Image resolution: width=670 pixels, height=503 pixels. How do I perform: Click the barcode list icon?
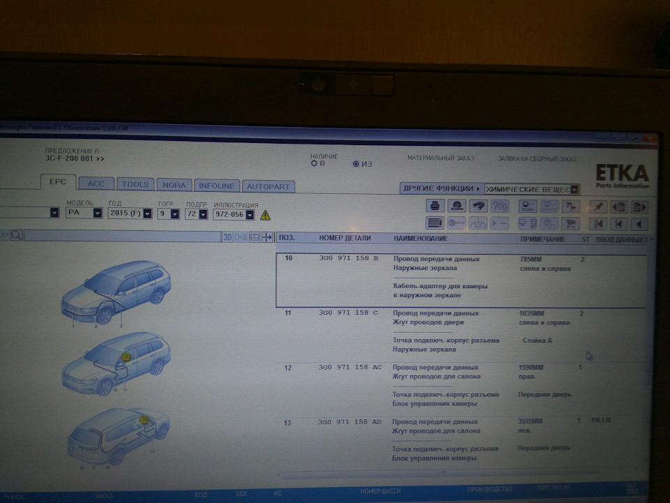(x=435, y=223)
